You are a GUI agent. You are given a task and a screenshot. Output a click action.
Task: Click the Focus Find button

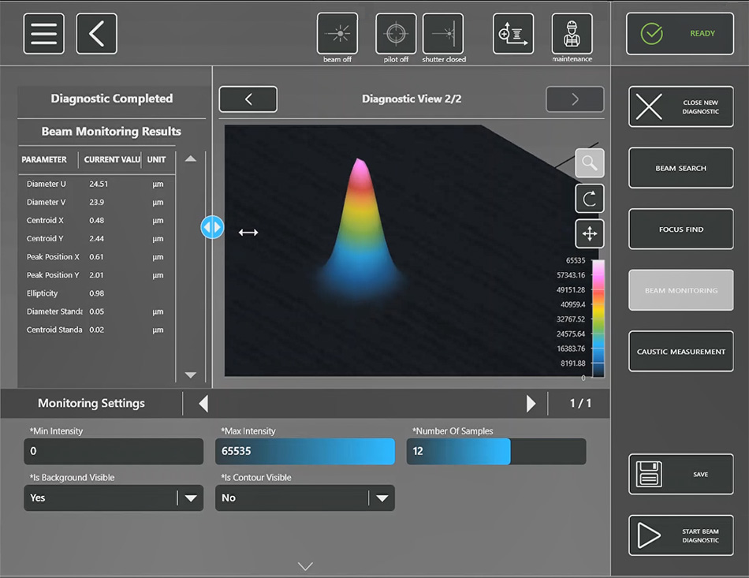(x=680, y=229)
